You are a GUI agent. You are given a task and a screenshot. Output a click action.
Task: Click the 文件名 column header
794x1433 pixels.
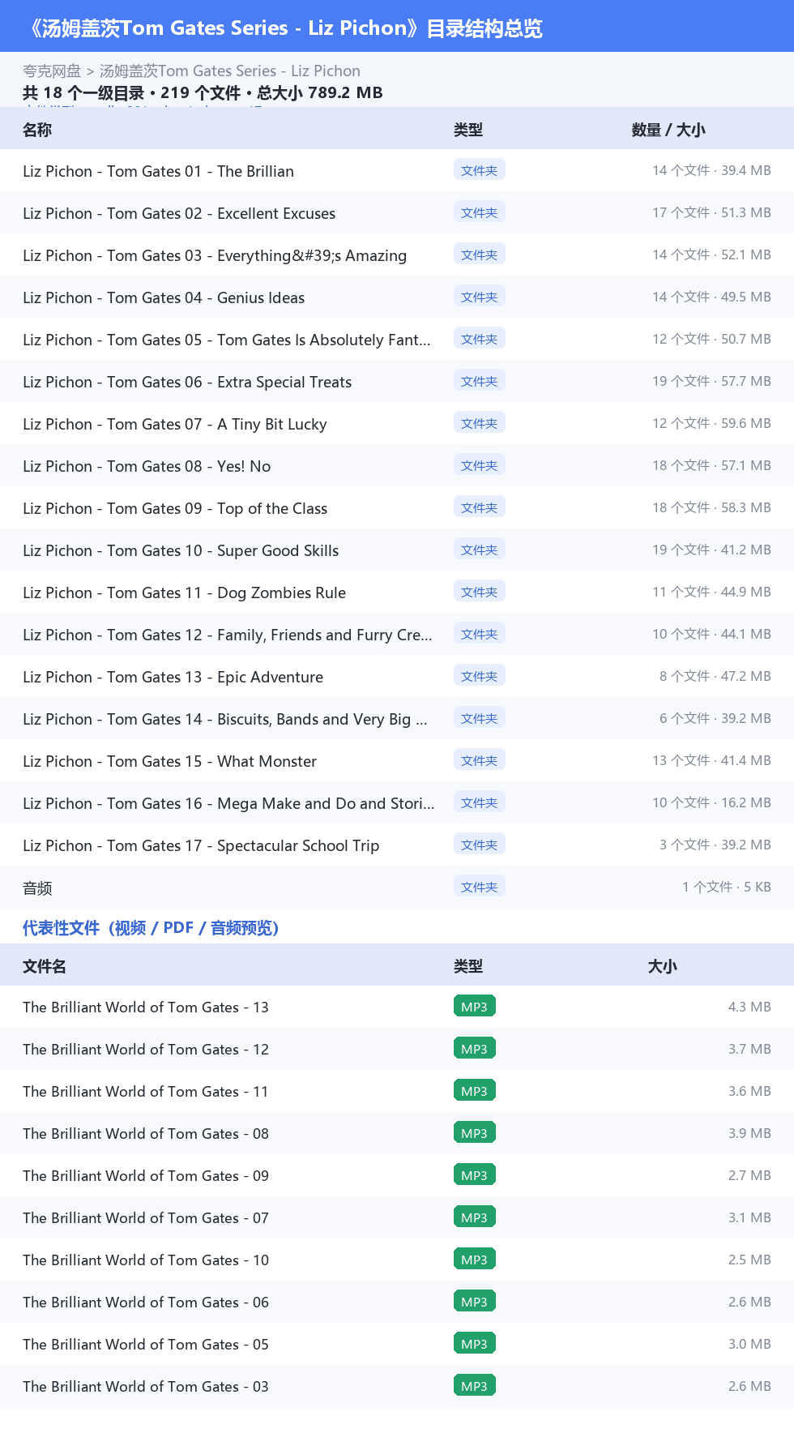tap(45, 966)
